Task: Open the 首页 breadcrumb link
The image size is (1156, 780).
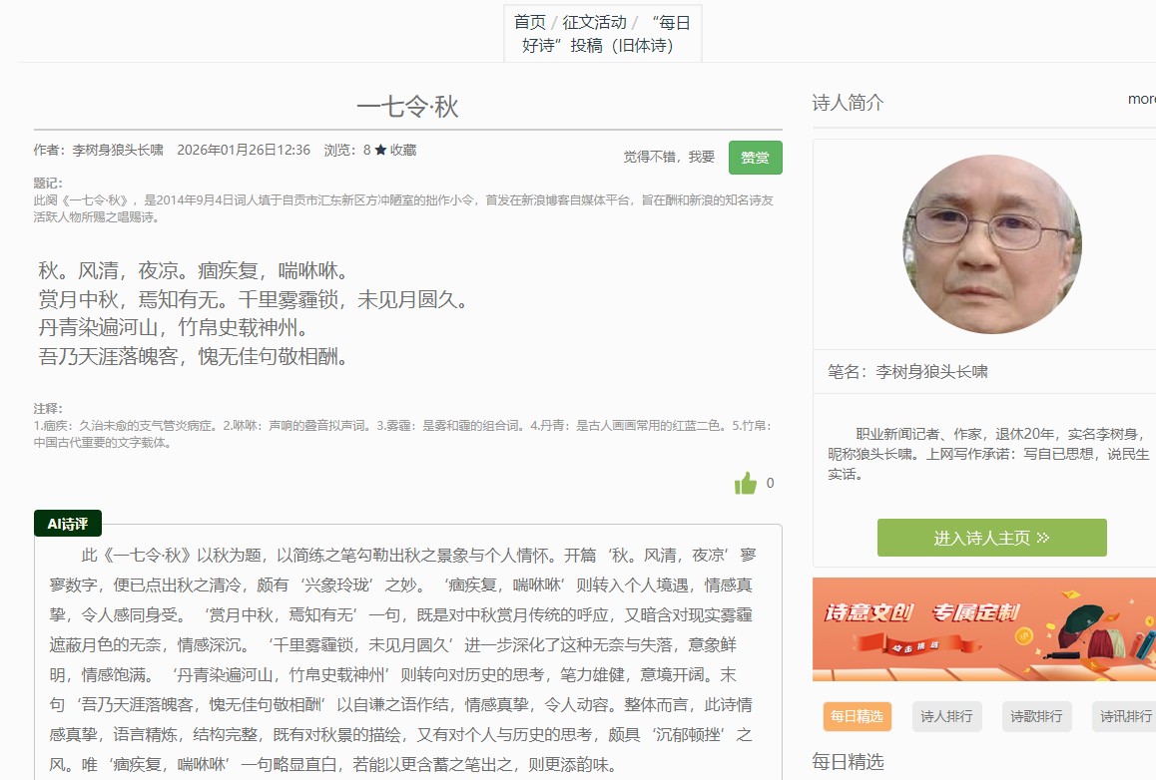Action: pyautogui.click(x=530, y=22)
